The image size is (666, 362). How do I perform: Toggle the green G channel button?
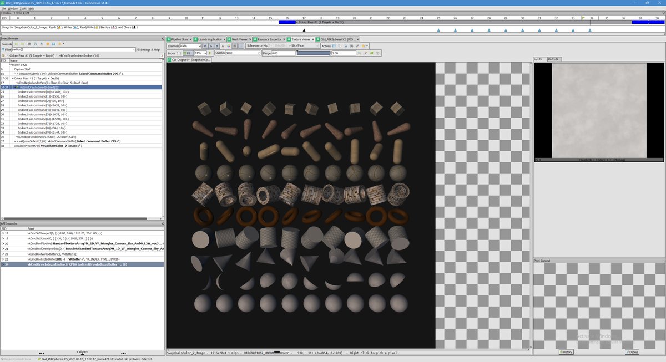211,46
